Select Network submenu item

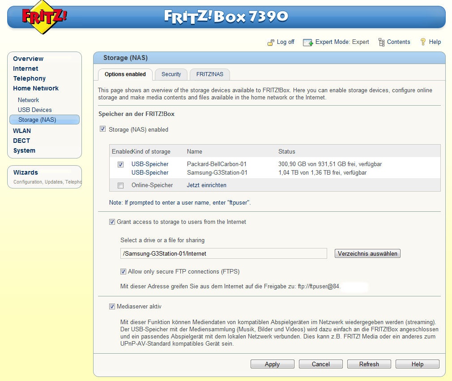pos(28,100)
